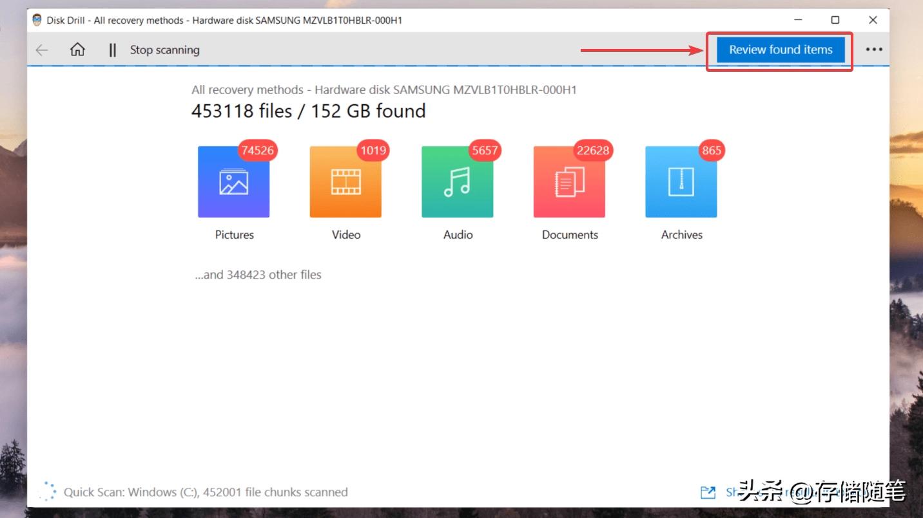Minimize the Disk Drill window

(798, 20)
